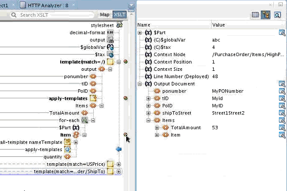This screenshot has width=287, height=191.
Task: Collapse the output element under template
Action: point(110,69)
